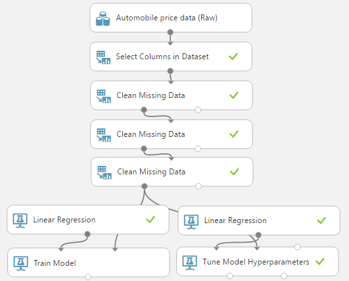
Task: Click the Train Model flask icon
Action: pos(21,263)
